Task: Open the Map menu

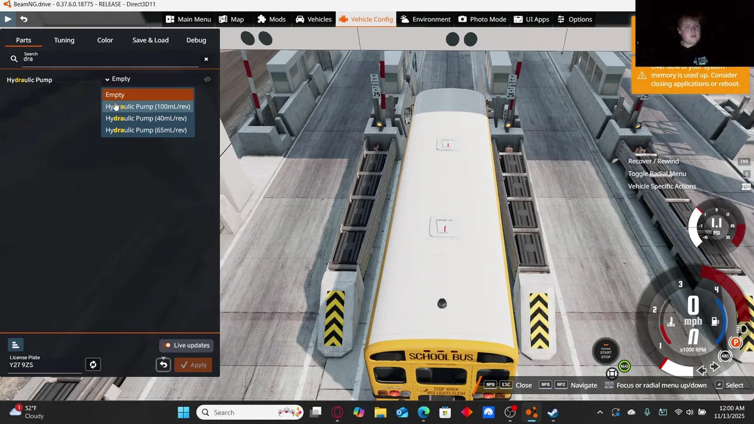Action: pos(231,19)
